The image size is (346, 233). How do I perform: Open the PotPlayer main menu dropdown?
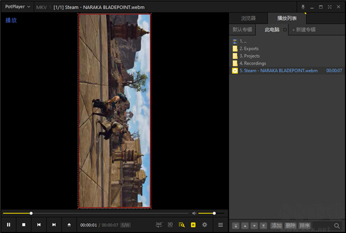pos(16,6)
